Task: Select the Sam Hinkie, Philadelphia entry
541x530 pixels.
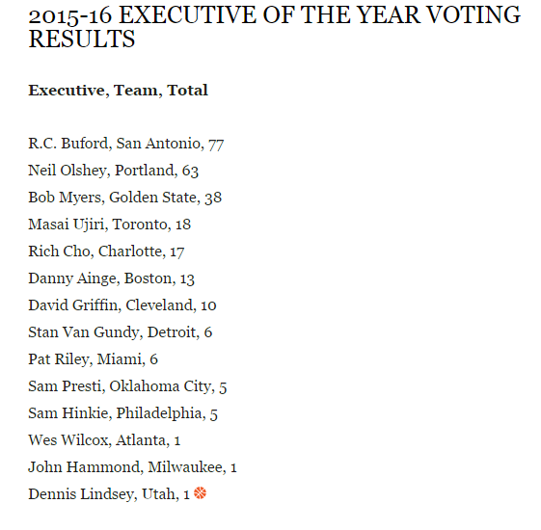Action: coord(122,413)
